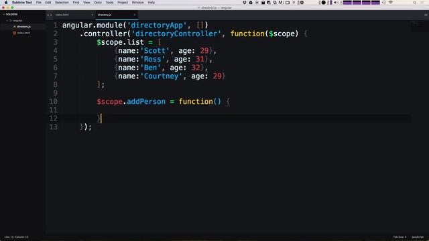The width and height of the screenshot is (429, 241).
Task: Click the Line 12, Column 10 status text
Action: [x=16, y=237]
